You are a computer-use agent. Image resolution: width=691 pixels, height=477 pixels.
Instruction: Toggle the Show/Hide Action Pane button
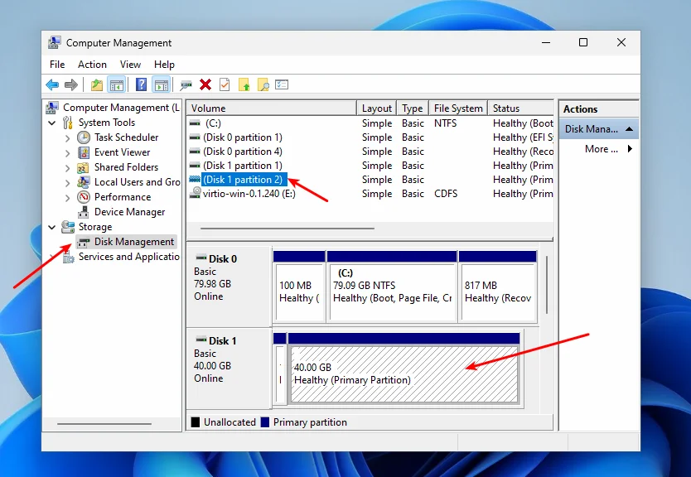coord(161,84)
